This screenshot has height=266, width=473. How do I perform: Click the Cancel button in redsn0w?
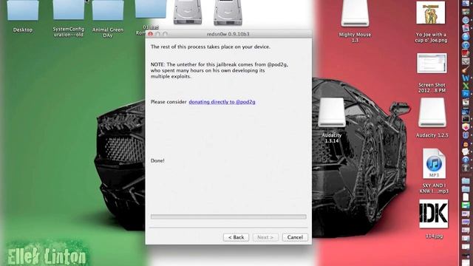(x=295, y=237)
